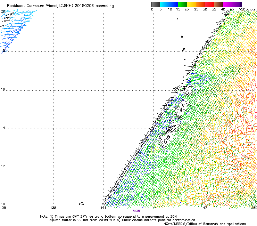This screenshot has height=226, width=257.
Task: Click the map title 'Rapidsact Corrected Winds(12.5KM)'
Action: click(x=40, y=6)
